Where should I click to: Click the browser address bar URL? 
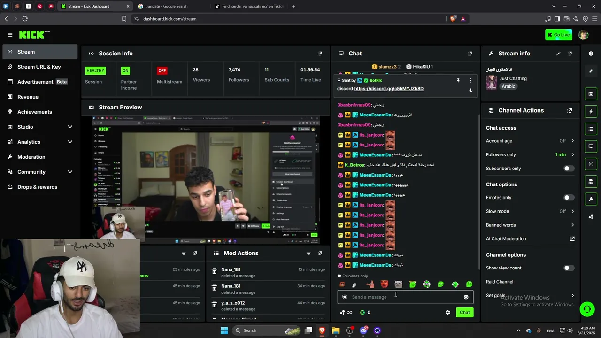pos(170,19)
